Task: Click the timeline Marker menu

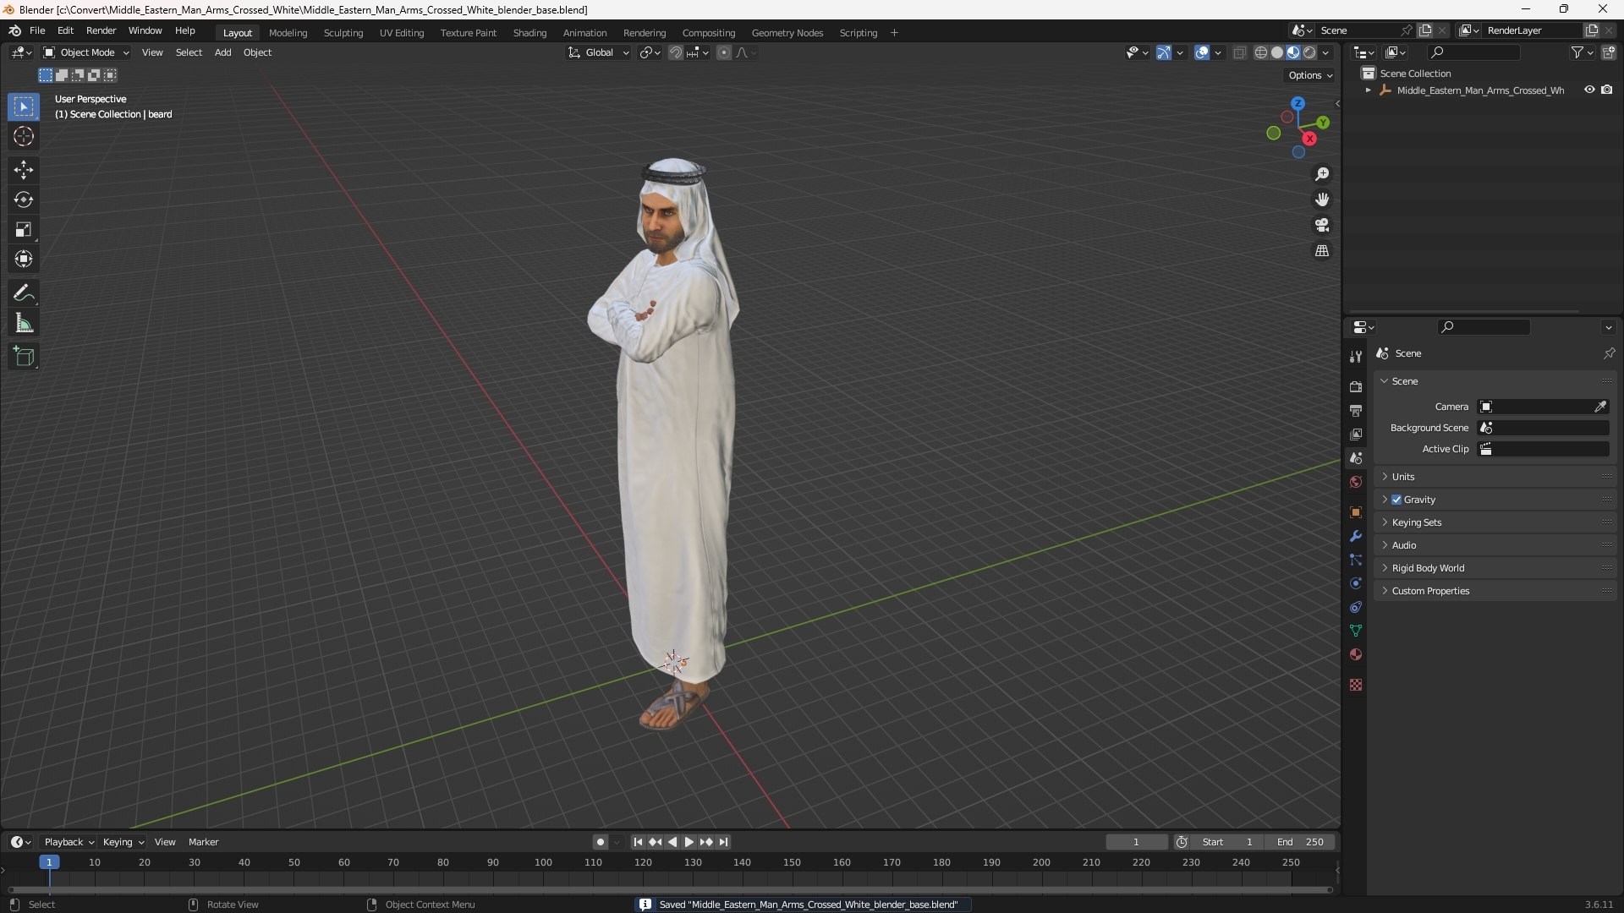Action: pos(203,842)
